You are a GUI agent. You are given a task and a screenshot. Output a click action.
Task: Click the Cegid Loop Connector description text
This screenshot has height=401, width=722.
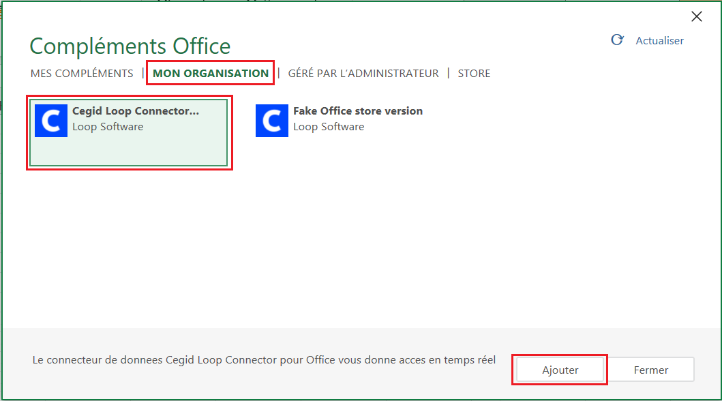[x=264, y=360]
